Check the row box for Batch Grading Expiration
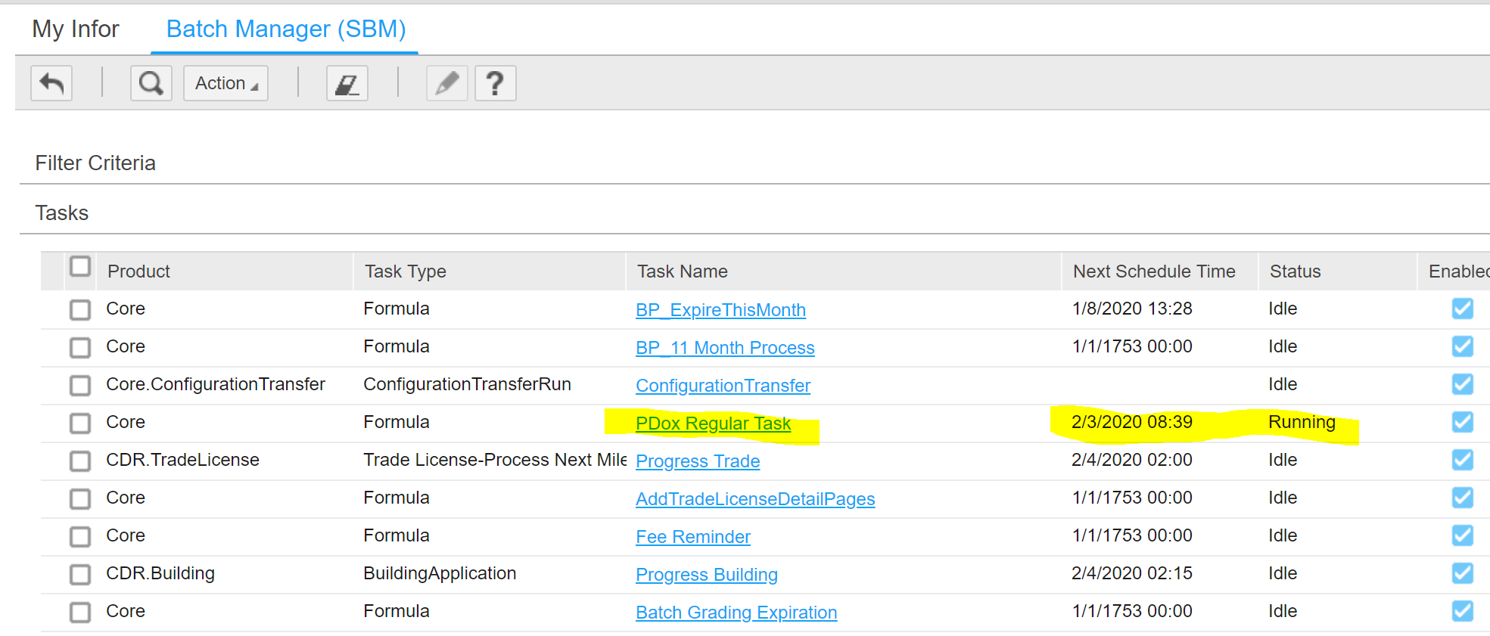Screen dimensions: 1490x636 80,613
